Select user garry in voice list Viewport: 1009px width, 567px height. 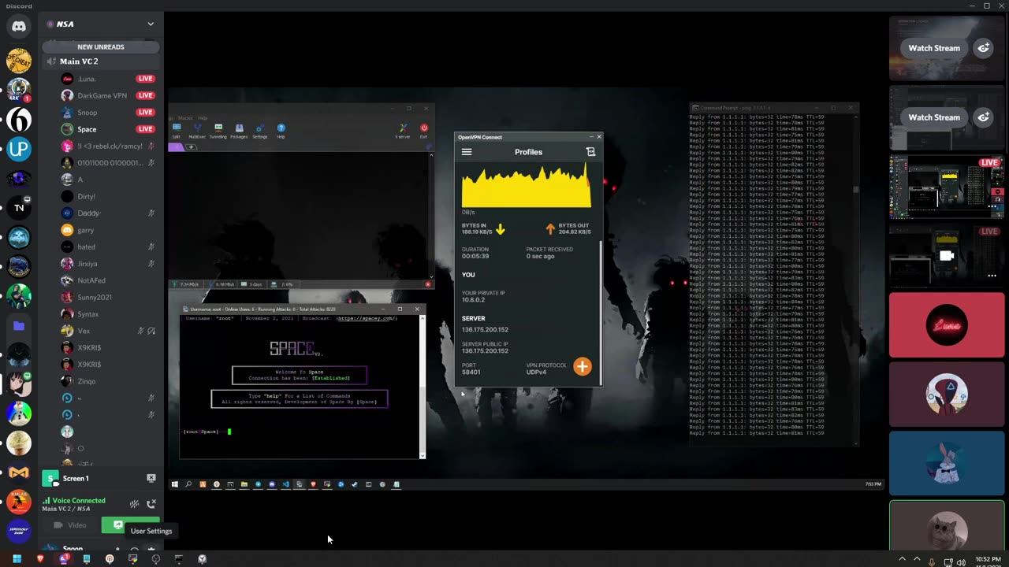108,230
